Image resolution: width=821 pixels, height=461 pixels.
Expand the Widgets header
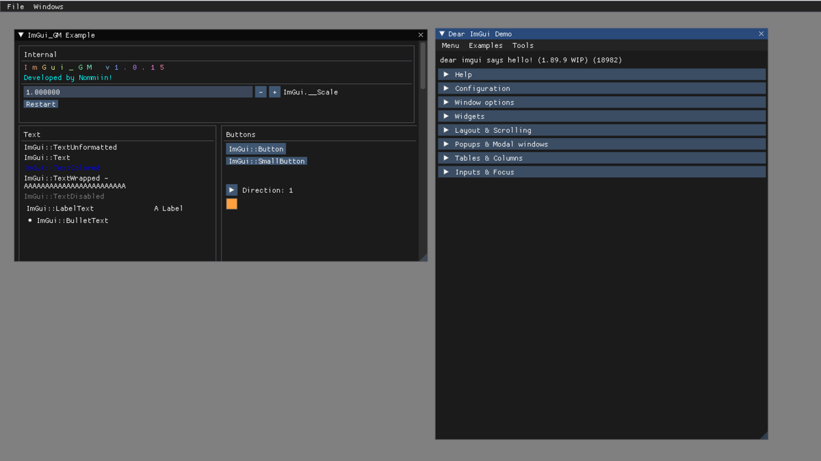pos(601,116)
